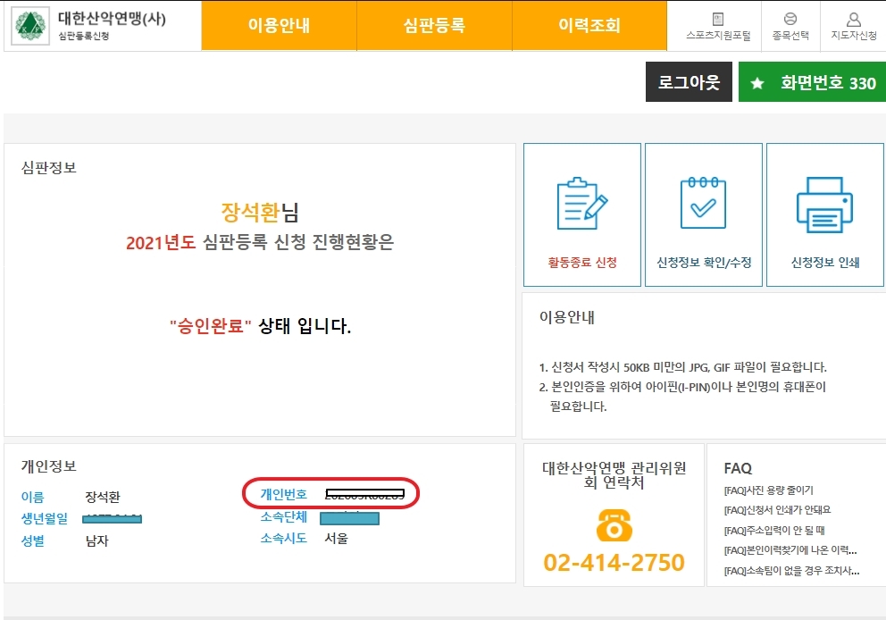Click the green 화면번호 330 button

[x=812, y=82]
